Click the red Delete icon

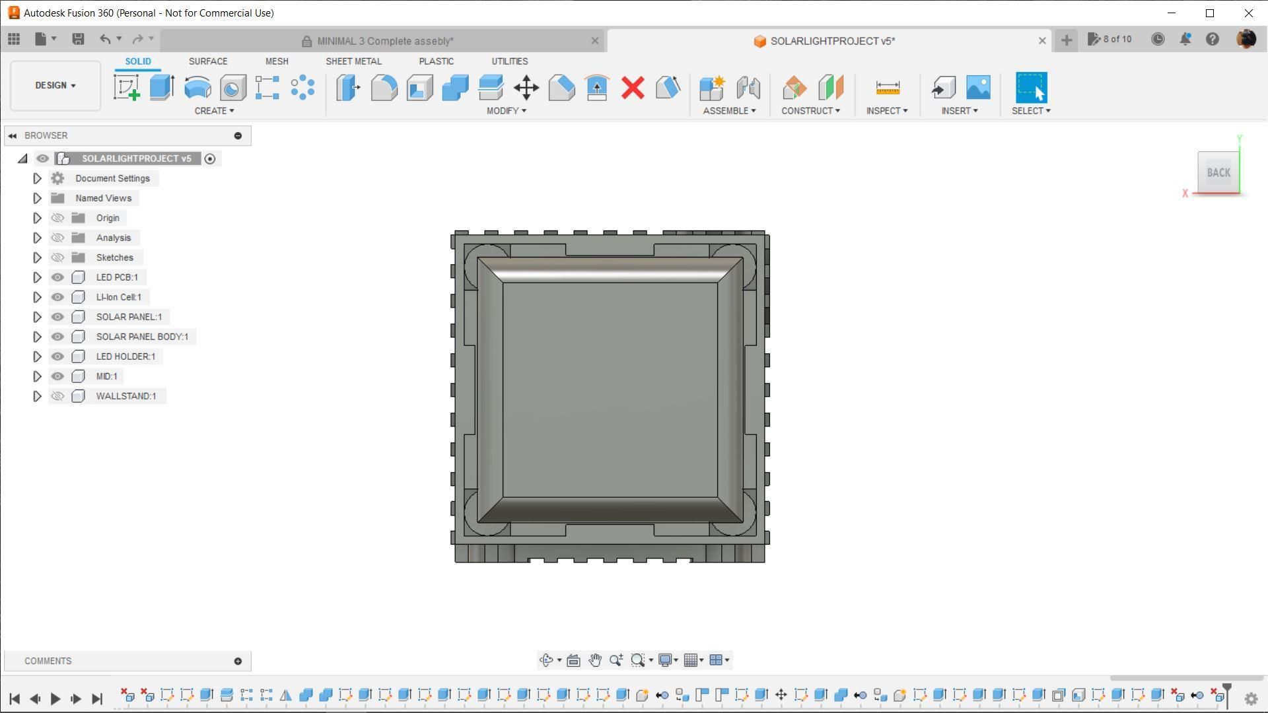632,87
